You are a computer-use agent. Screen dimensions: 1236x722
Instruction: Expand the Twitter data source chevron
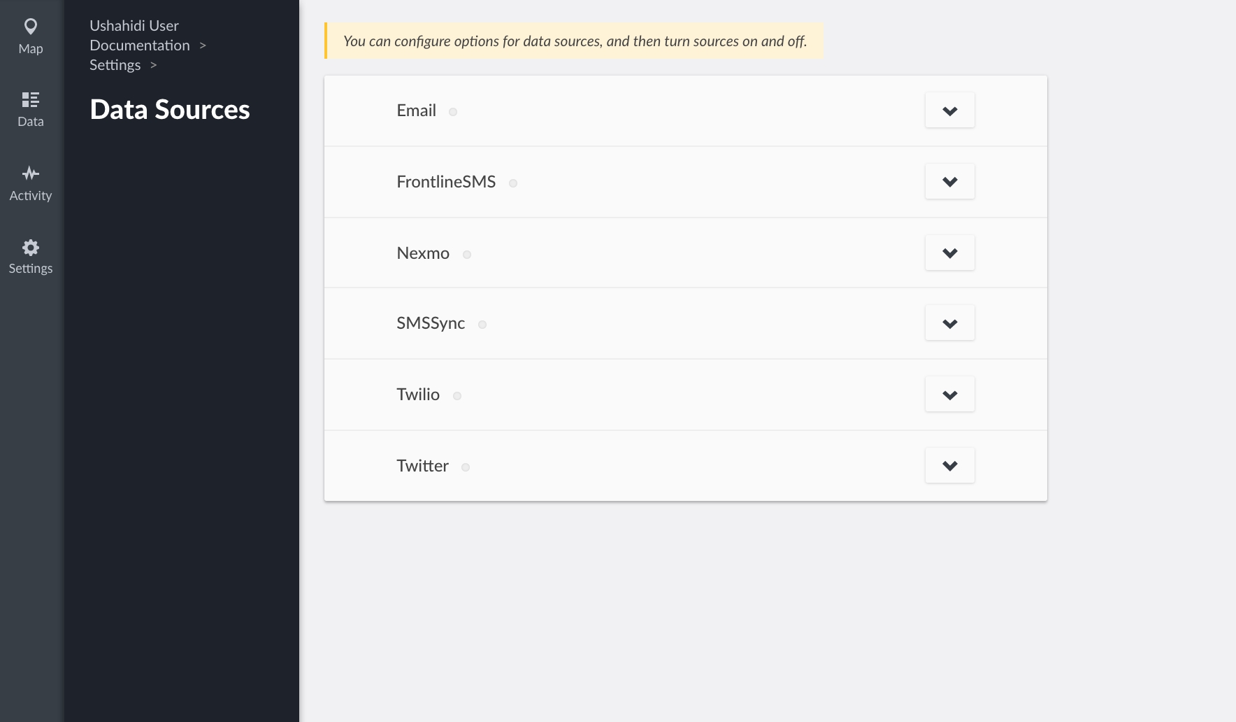click(949, 465)
